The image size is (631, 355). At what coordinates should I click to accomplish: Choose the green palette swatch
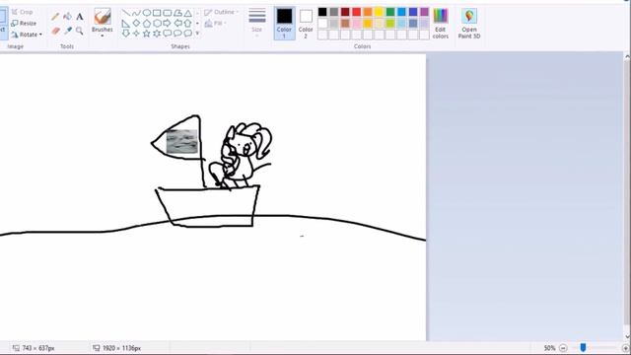pyautogui.click(x=390, y=12)
